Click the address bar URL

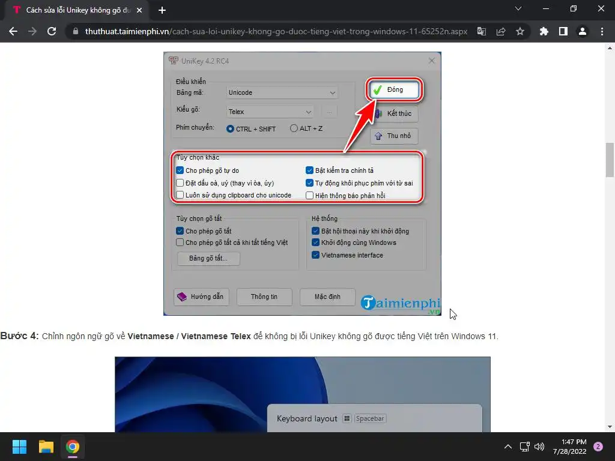(x=276, y=31)
